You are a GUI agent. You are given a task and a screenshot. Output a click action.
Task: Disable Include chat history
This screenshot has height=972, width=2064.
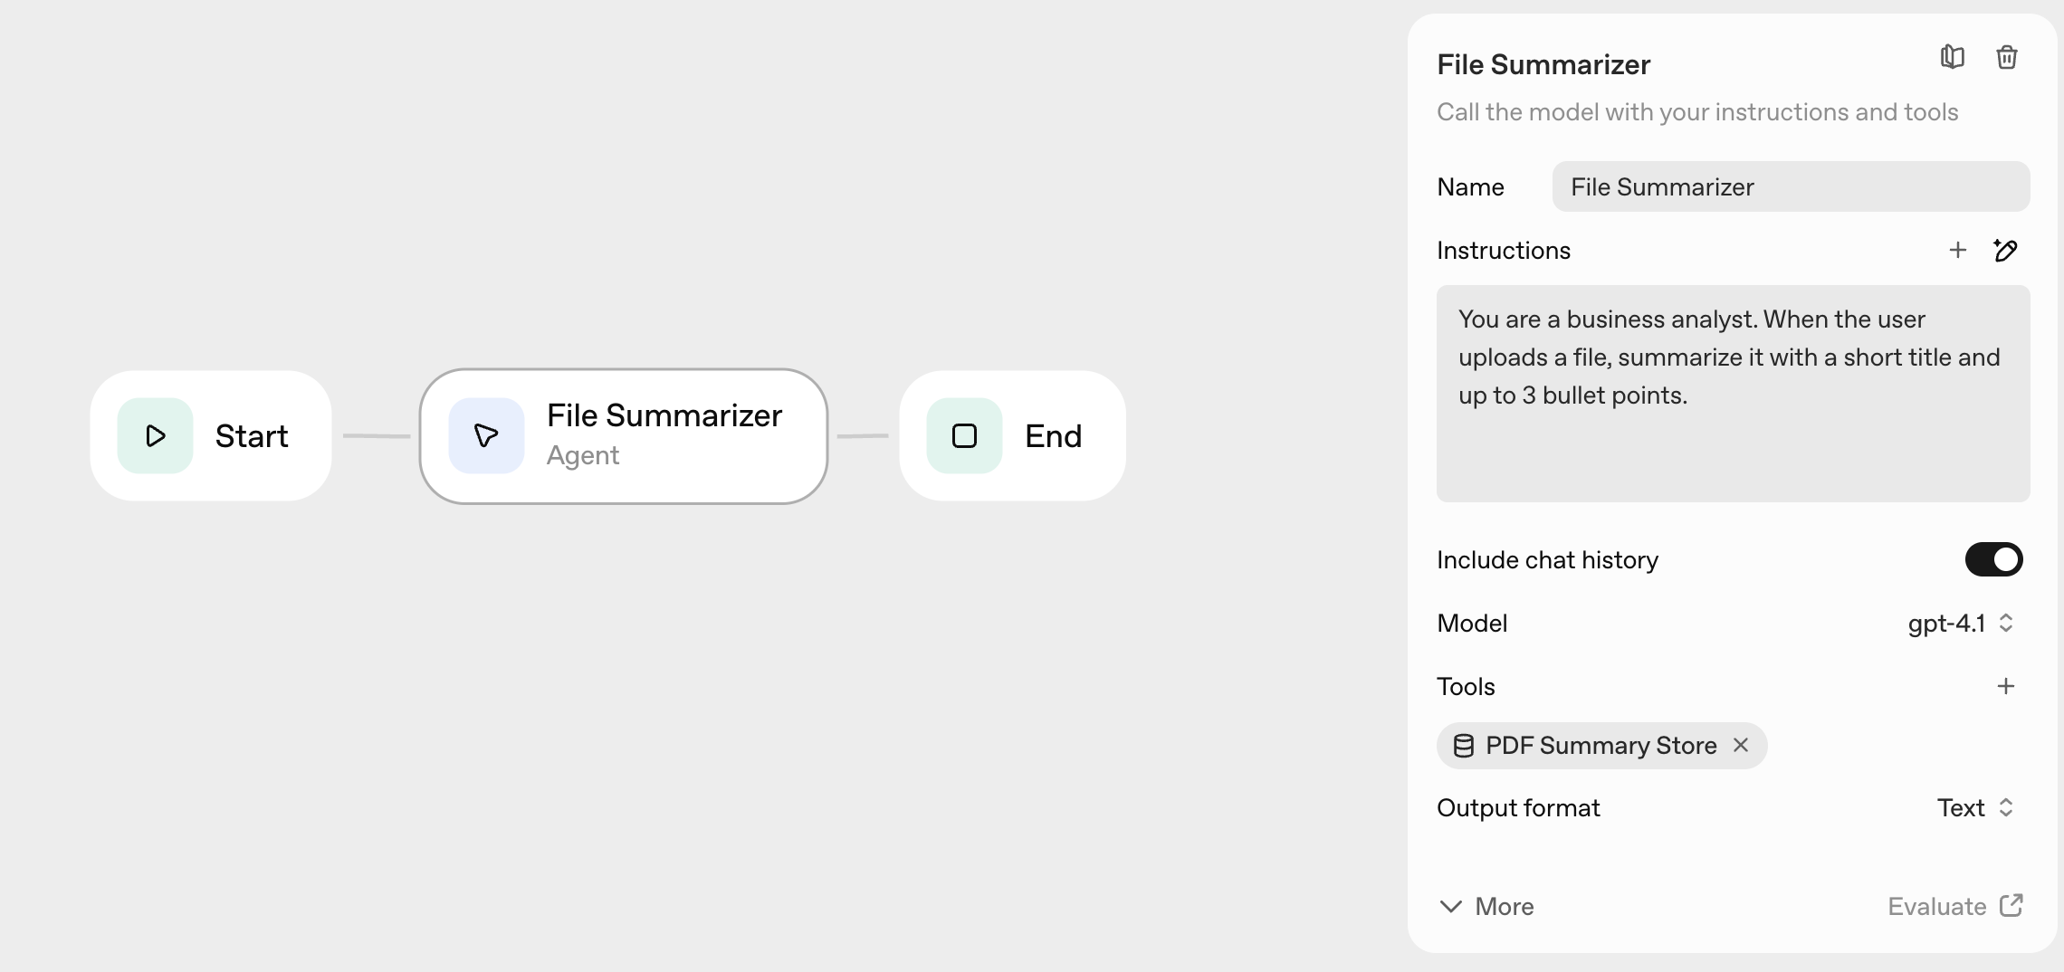[x=1993, y=559]
